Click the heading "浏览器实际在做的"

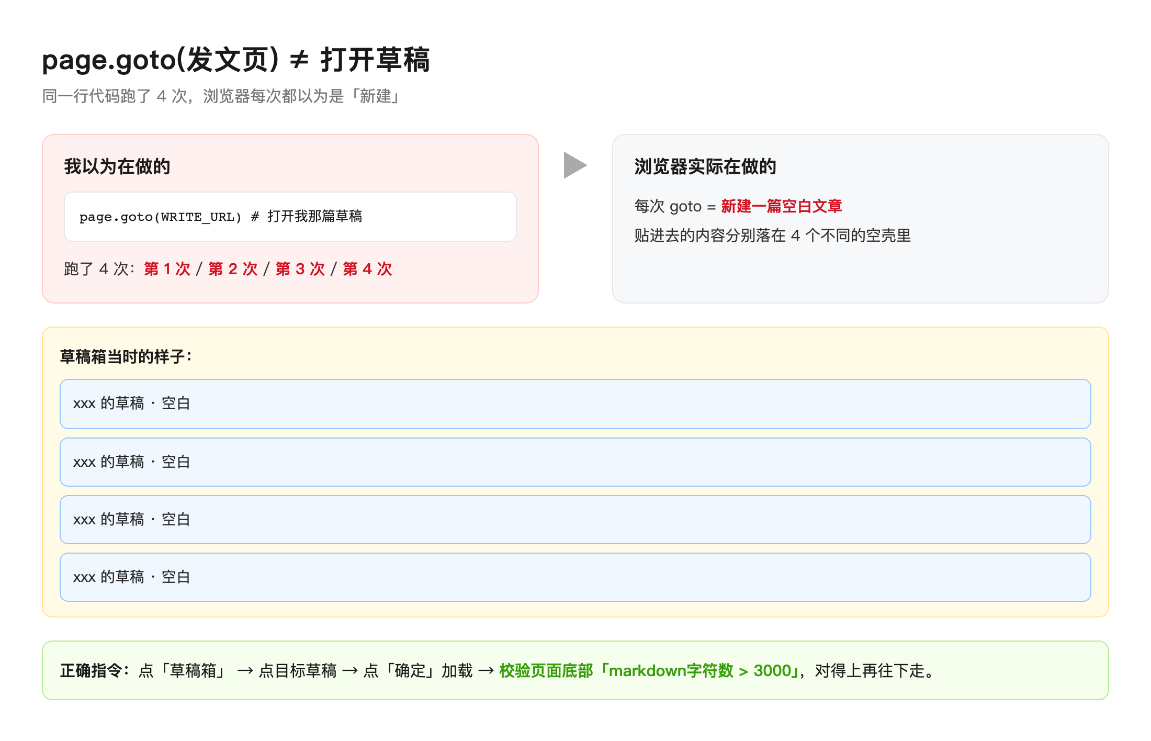705,166
